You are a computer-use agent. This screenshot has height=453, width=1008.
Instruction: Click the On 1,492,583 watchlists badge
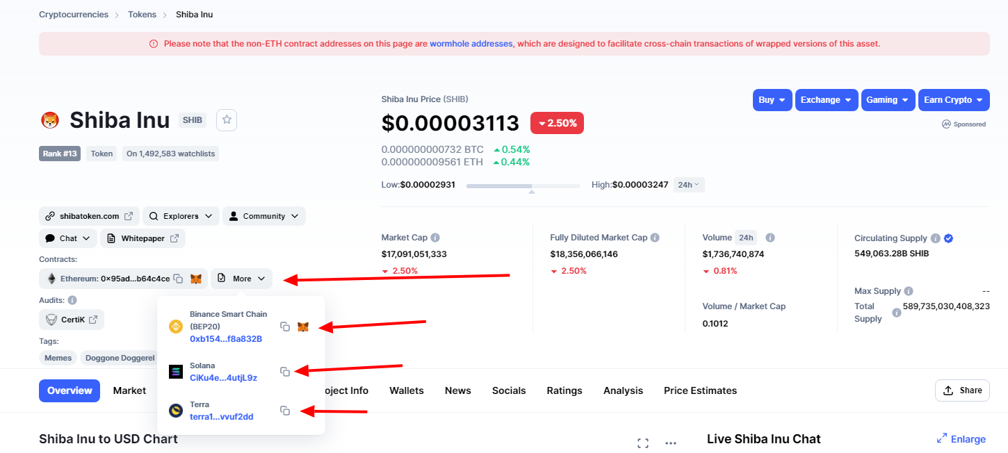(171, 154)
